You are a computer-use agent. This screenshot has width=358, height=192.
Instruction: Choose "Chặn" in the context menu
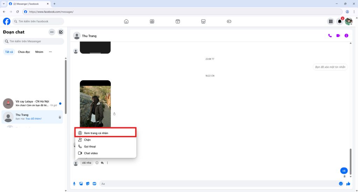87,140
